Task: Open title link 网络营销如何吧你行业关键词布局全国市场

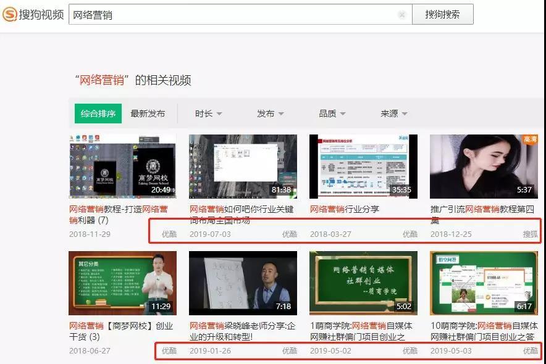Action: coord(241,215)
